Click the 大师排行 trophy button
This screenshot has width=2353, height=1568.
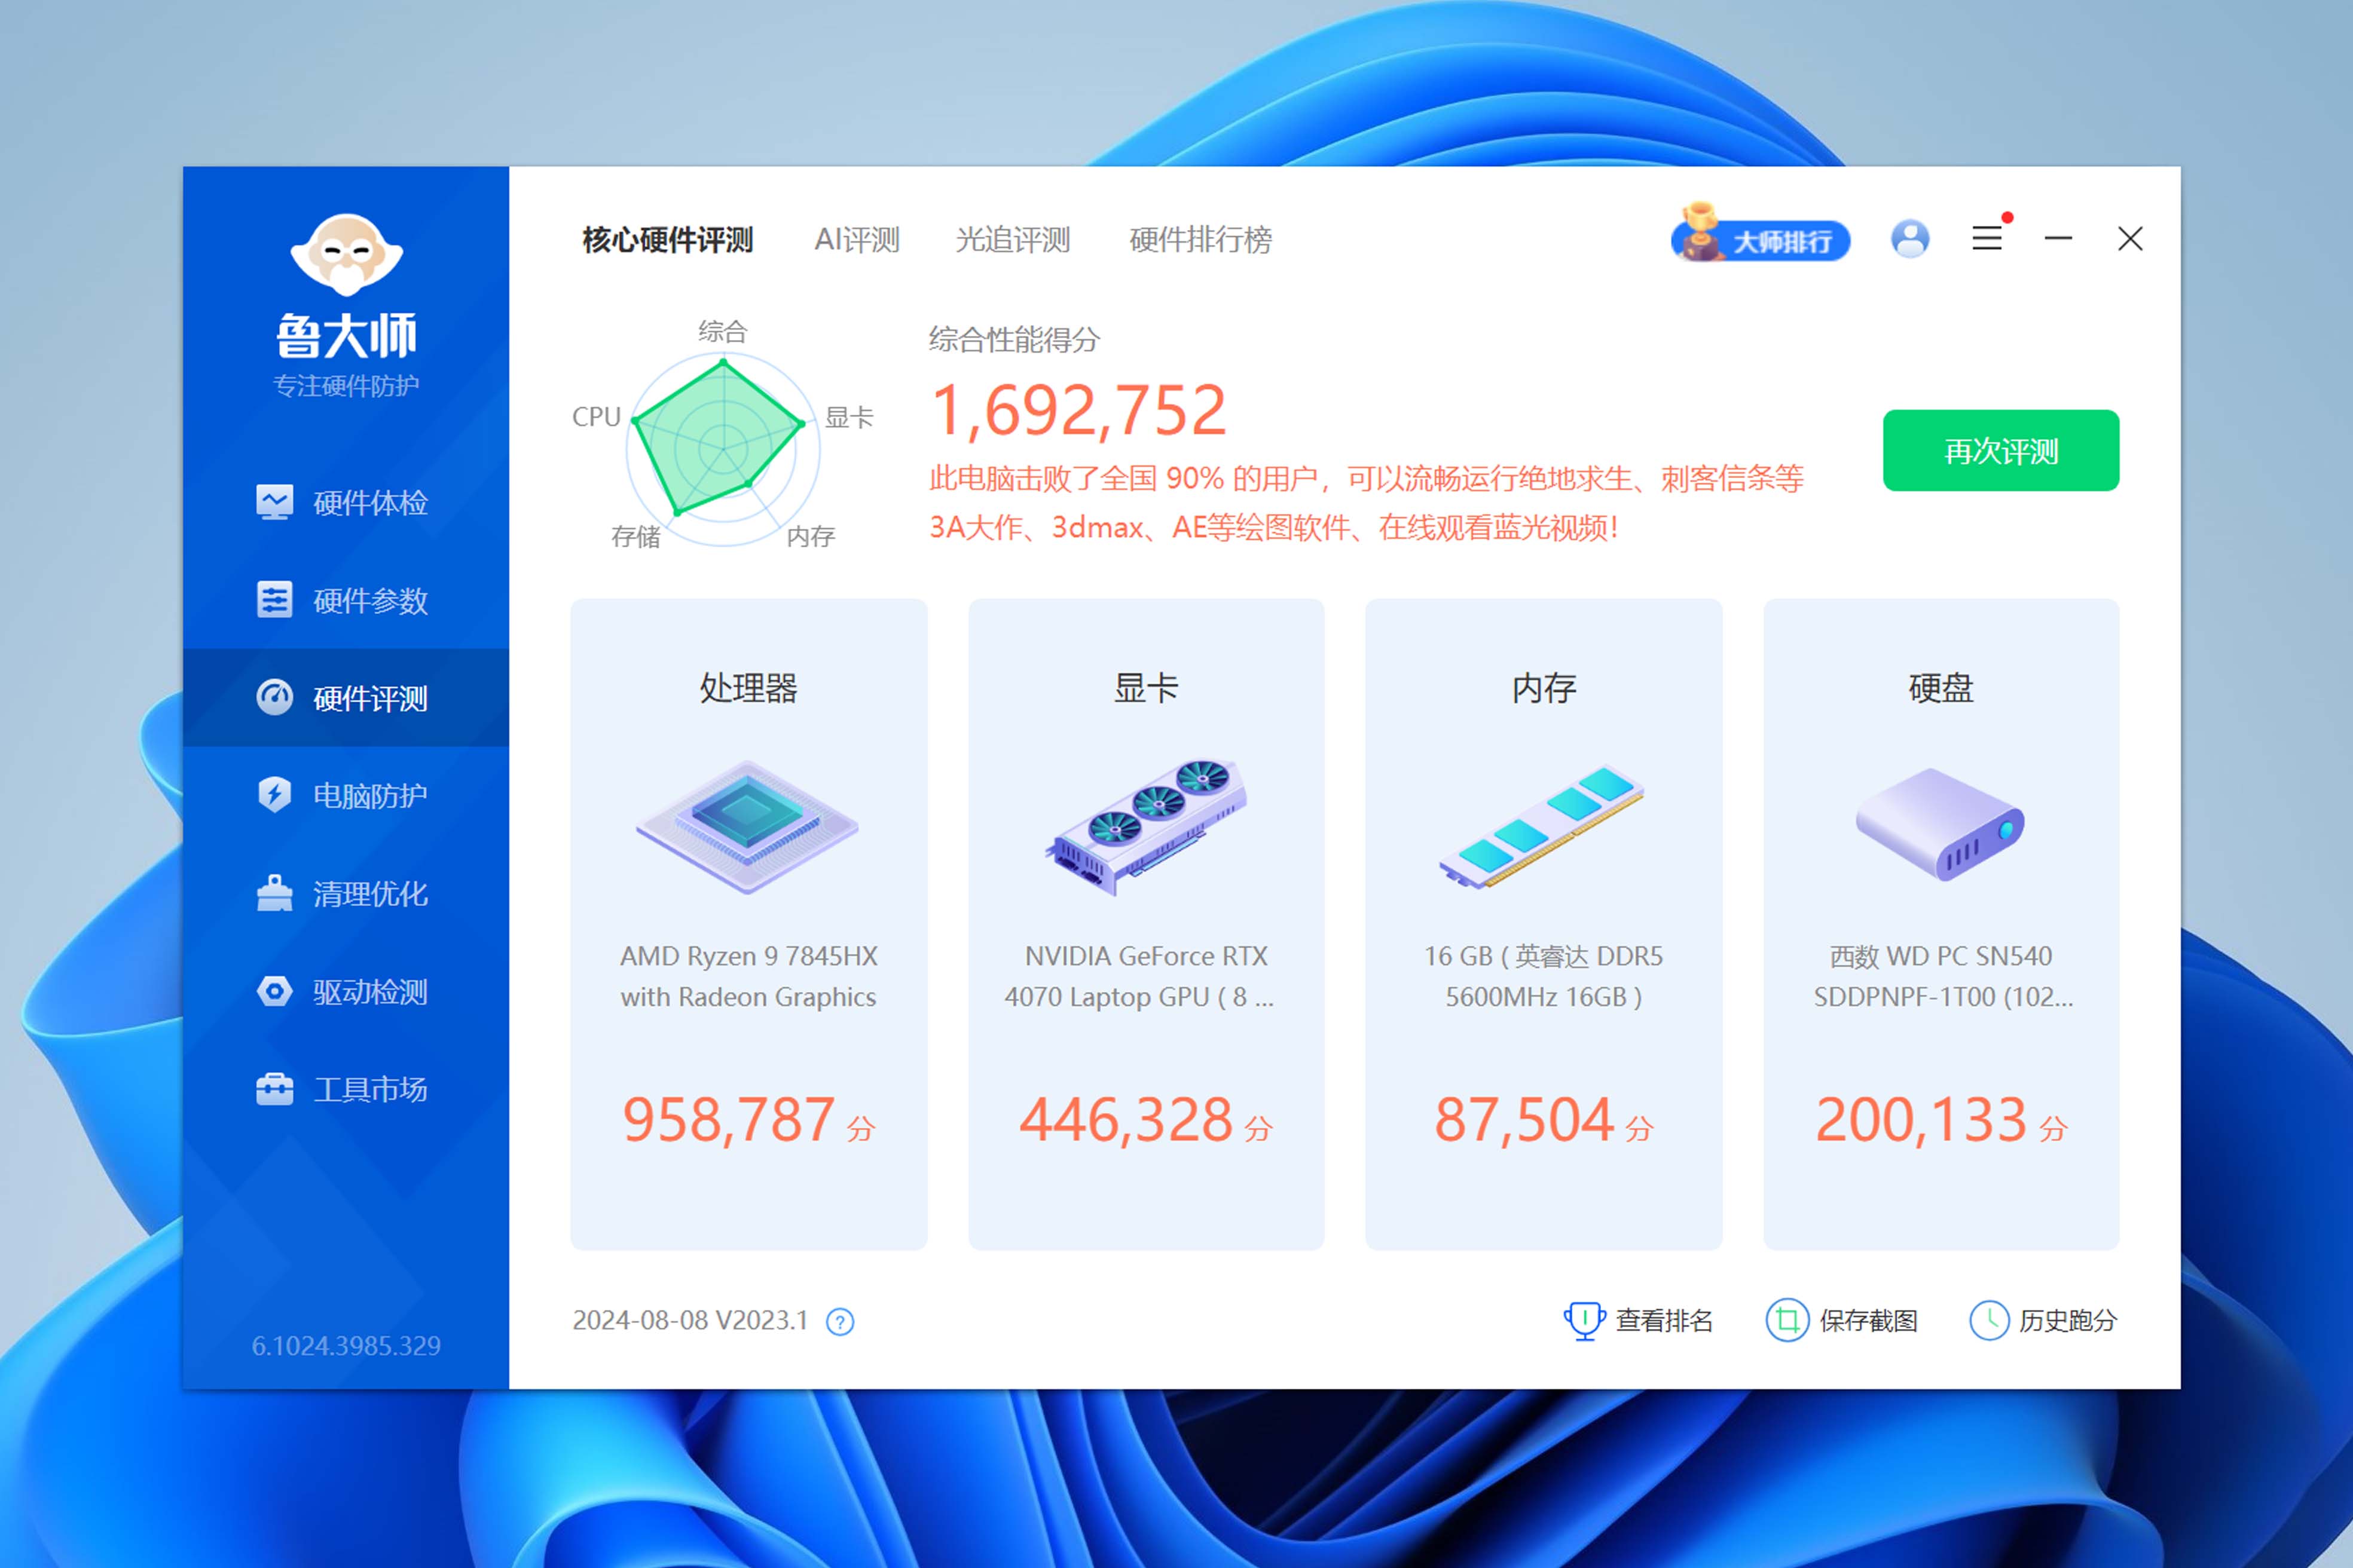(1760, 235)
